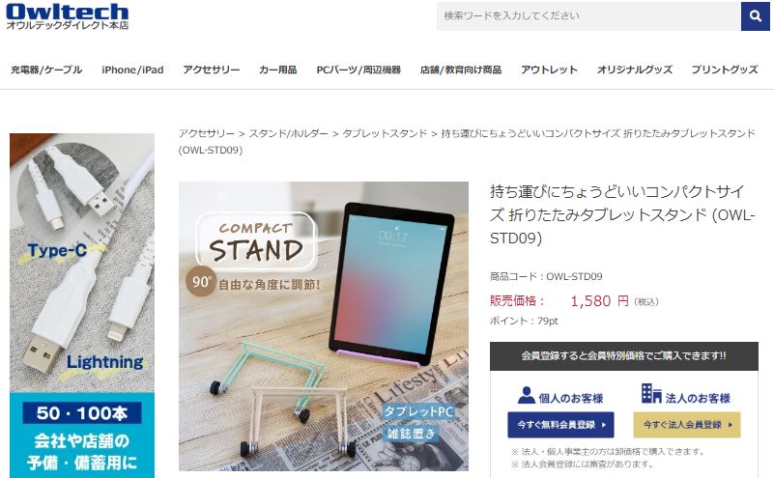Click the スタンド/ホルダー breadcrumb link
774x478 pixels.
pyautogui.click(x=288, y=133)
